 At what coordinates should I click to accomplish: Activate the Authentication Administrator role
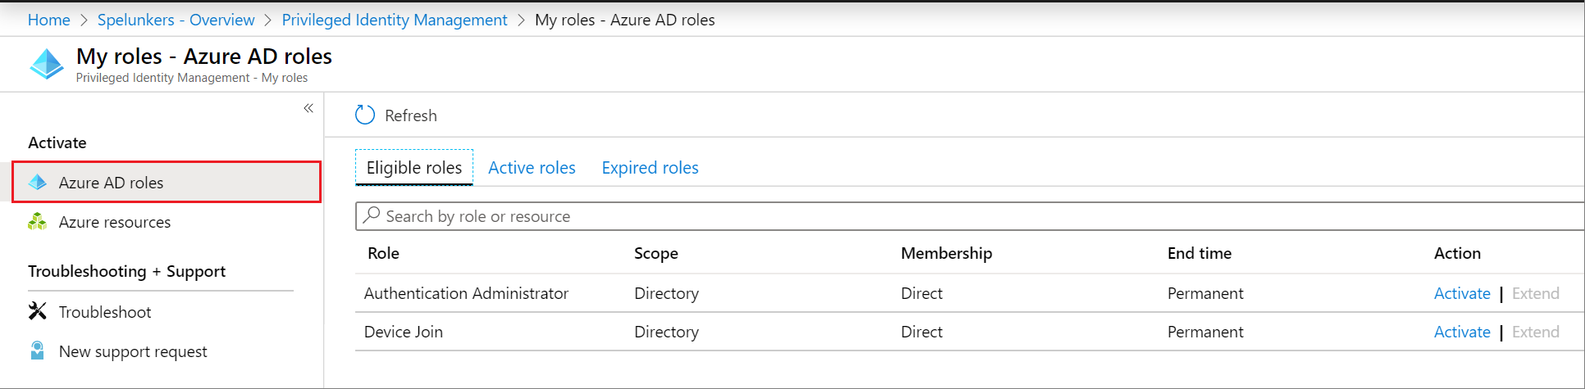pos(1462,293)
